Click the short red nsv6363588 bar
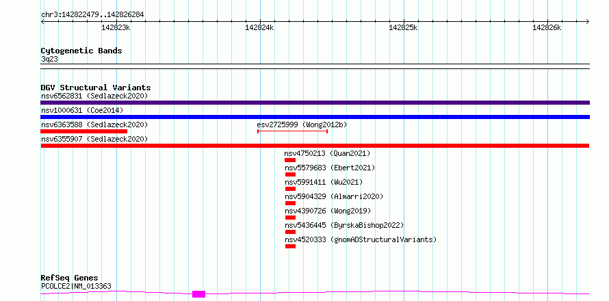Viewport: 609px width, 301px height. 84,131
